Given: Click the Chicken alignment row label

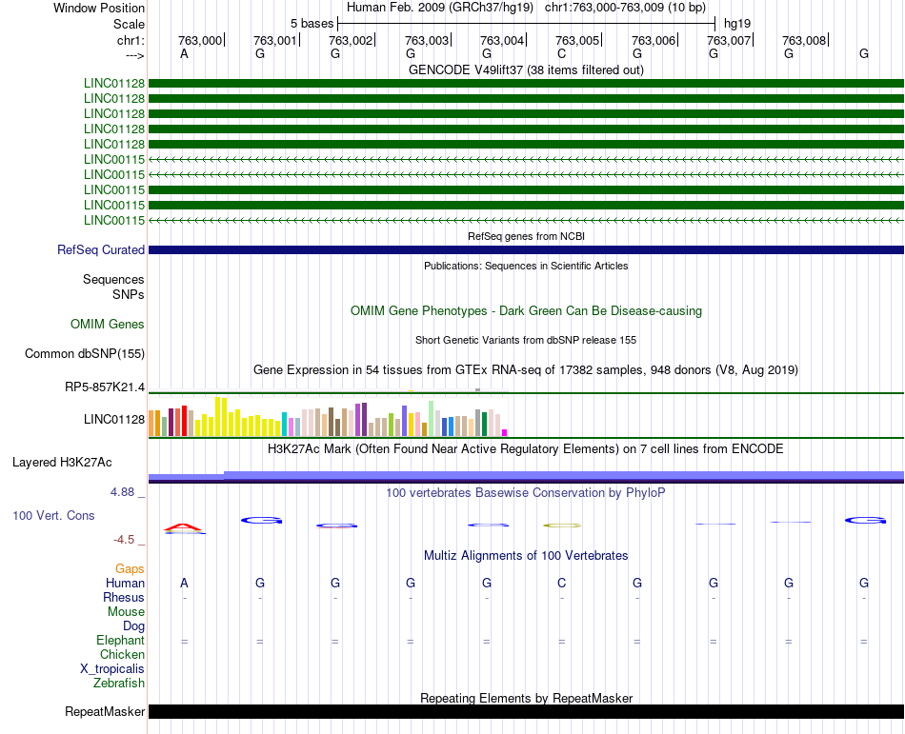Looking at the screenshot, I should (x=122, y=654).
